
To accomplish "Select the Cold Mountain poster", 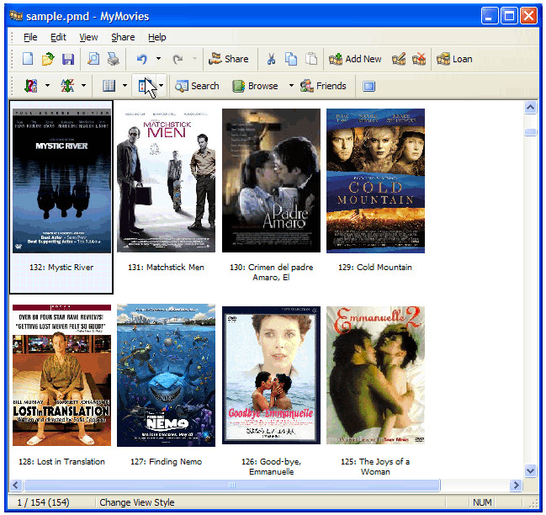I will pos(375,181).
